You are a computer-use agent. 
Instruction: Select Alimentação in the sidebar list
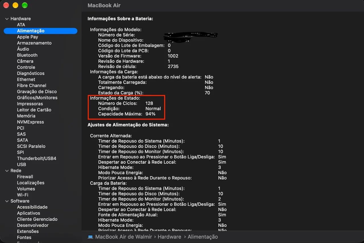coord(40,31)
